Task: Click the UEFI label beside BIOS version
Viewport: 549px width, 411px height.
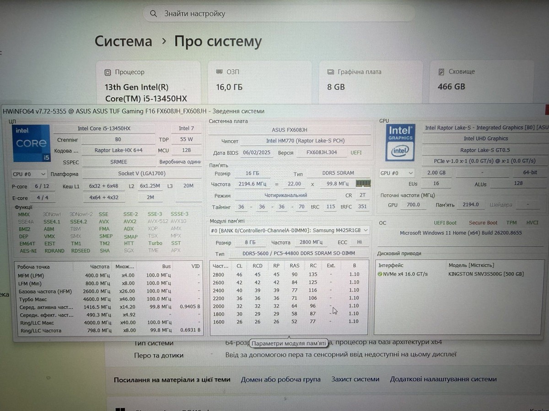Action: [x=356, y=153]
